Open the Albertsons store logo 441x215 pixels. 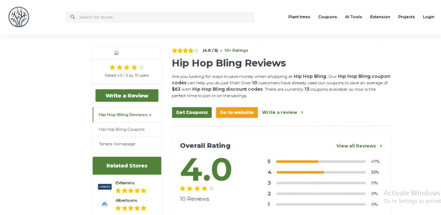pos(105,204)
